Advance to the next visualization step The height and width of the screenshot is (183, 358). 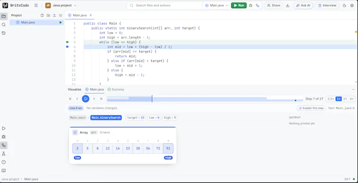(x=94, y=99)
